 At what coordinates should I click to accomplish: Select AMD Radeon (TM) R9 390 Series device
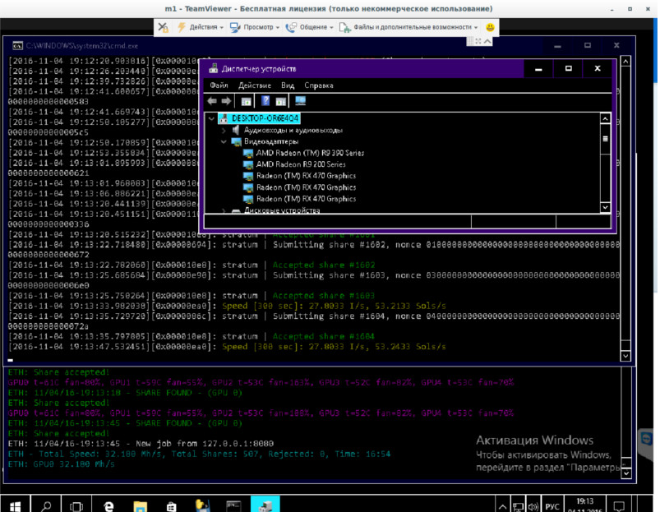pyautogui.click(x=310, y=153)
